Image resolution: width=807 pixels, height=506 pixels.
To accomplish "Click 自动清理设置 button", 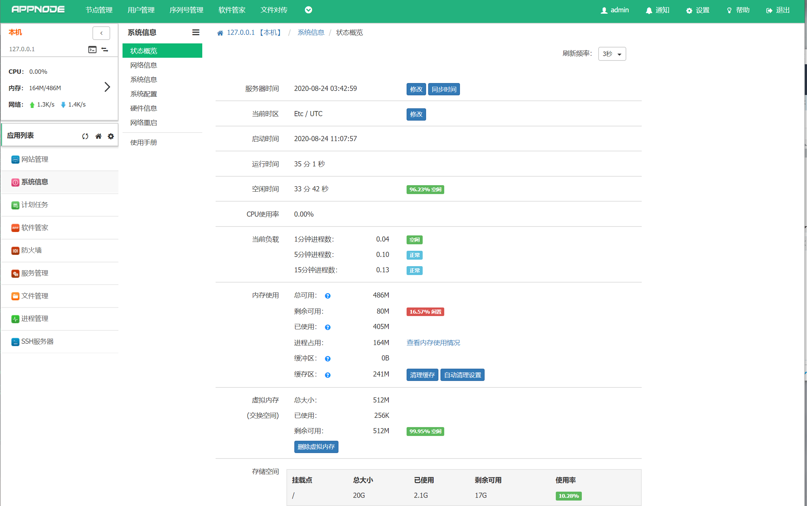I will (x=462, y=375).
